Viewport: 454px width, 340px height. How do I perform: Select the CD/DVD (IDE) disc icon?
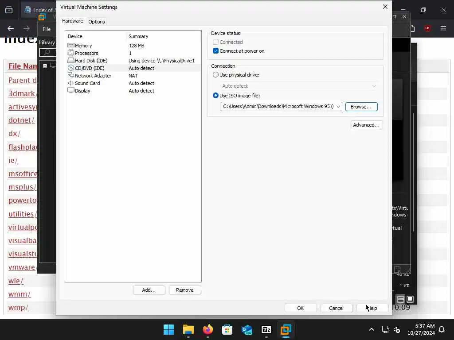pyautogui.click(x=70, y=68)
